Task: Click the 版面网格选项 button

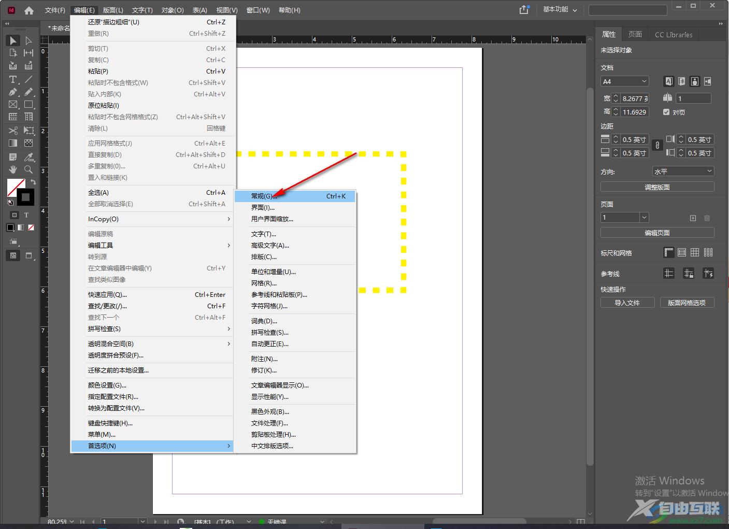Action: [687, 303]
